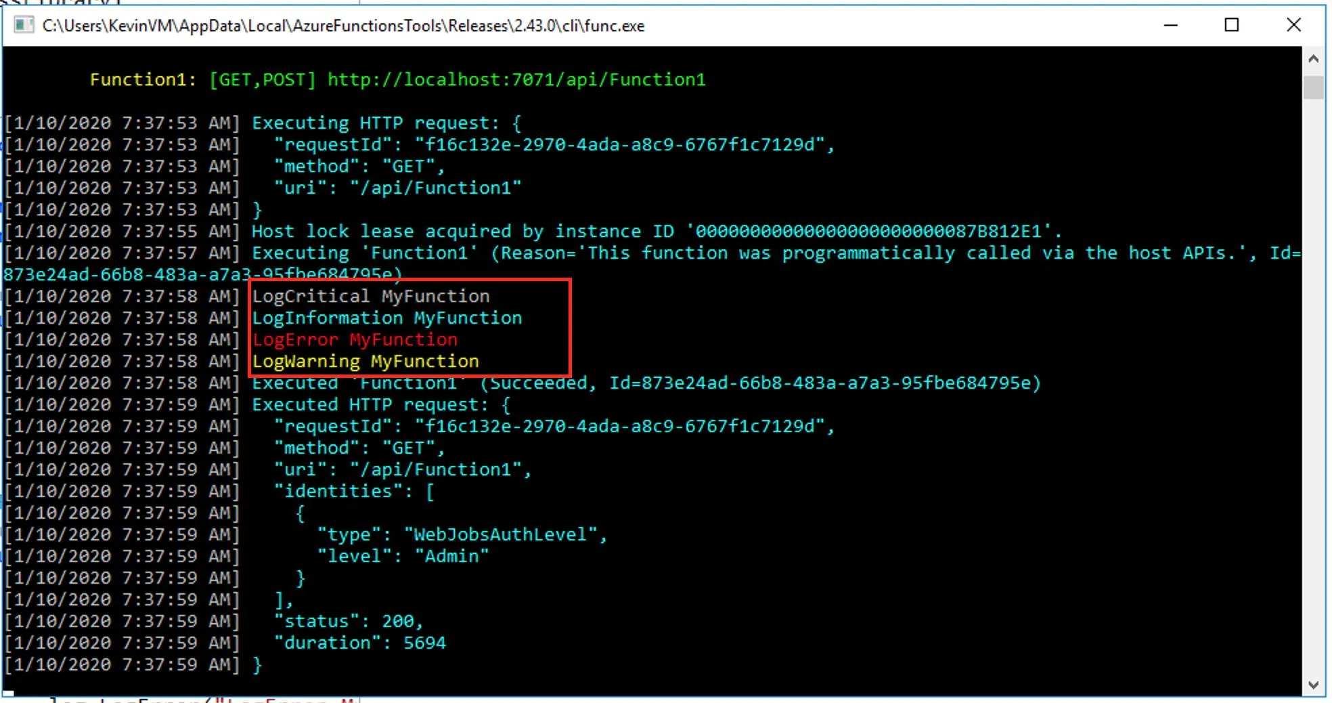Click the "Executing 'Function1'" reason line

pos(776,253)
